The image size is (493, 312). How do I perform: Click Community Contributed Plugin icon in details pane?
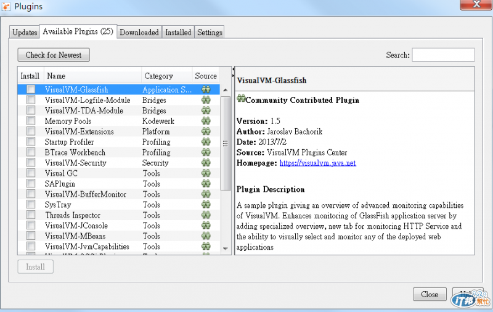click(x=241, y=98)
